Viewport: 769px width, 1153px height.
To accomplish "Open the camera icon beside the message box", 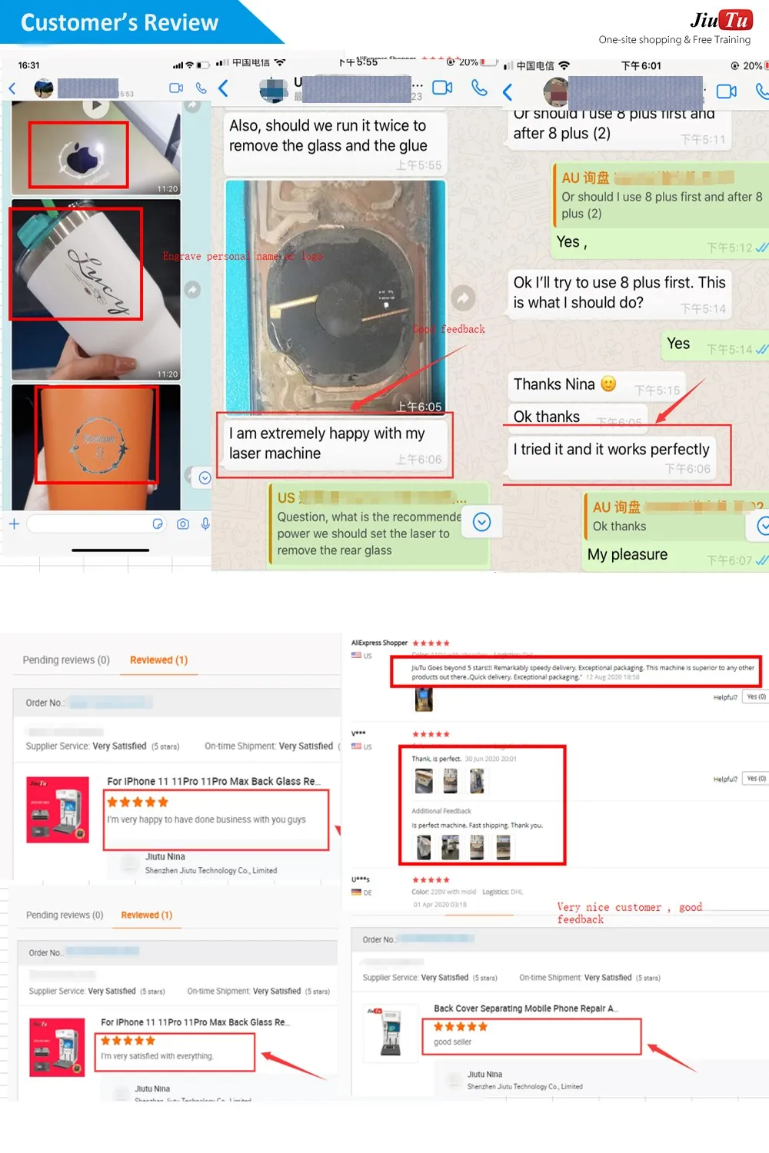I will click(183, 524).
